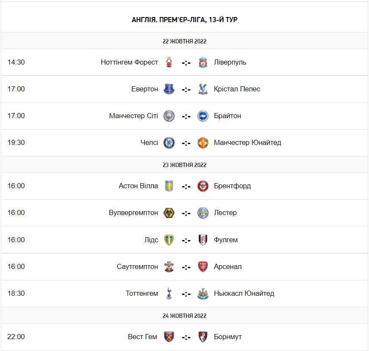
Task: Click the Newcastle United crest
Action: point(203,293)
